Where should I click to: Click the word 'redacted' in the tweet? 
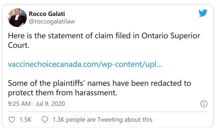pyautogui.click(x=166, y=83)
